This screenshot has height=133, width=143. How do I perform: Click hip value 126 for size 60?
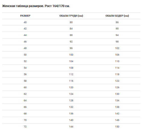[117, 87]
